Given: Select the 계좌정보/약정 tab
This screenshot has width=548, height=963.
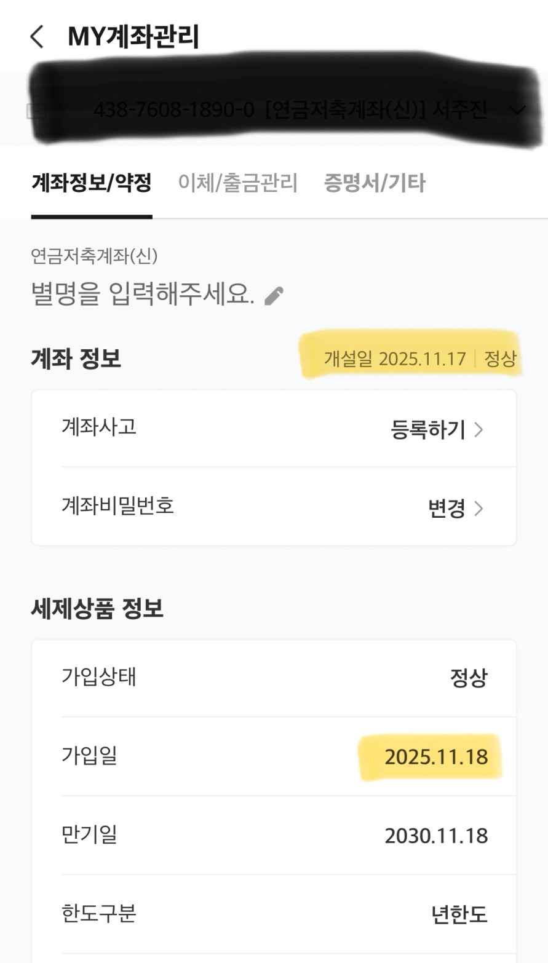Looking at the screenshot, I should pos(91,183).
